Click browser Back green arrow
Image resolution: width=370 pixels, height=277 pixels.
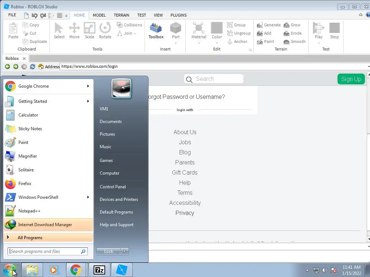coord(8,67)
